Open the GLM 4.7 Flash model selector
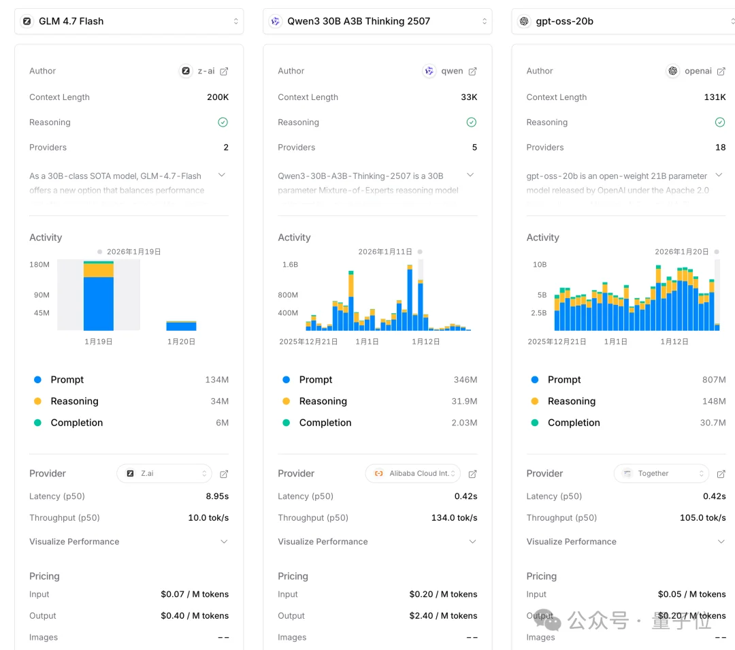 tap(129, 21)
